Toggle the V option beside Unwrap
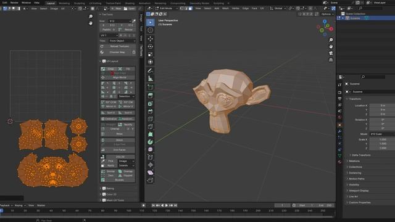This screenshot has width=395, height=222. (133, 129)
